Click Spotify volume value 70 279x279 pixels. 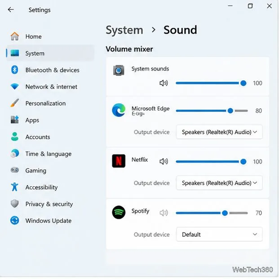tap(258, 213)
